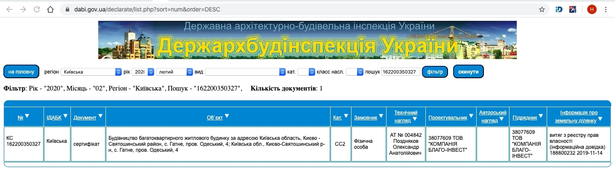Click the пошук search input field
This screenshot has width=615, height=173.
point(401,72)
